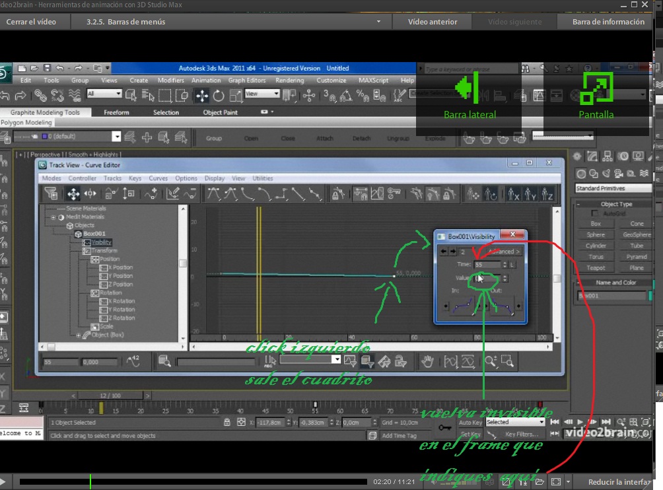Click the X-axis constraint icon in Curve Editor
The width and height of the screenshot is (663, 490).
(x=512, y=194)
